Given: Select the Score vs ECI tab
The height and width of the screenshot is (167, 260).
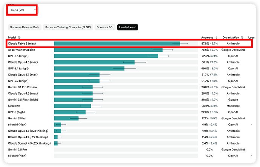Looking at the screenshot, I should [x=105, y=27].
